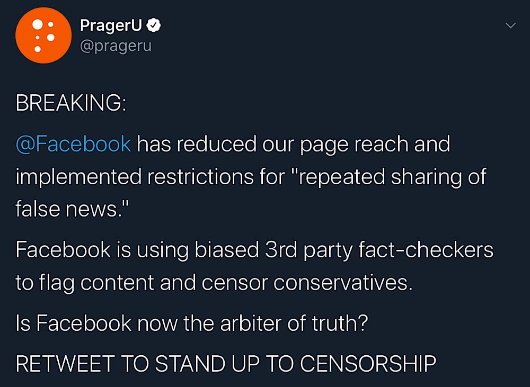
Task: Click the word "conservatives."
Action: [x=343, y=283]
